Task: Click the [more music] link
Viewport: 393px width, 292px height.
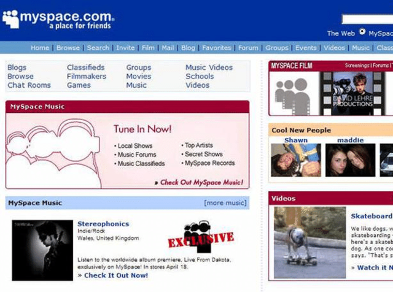Action: pos(225,203)
